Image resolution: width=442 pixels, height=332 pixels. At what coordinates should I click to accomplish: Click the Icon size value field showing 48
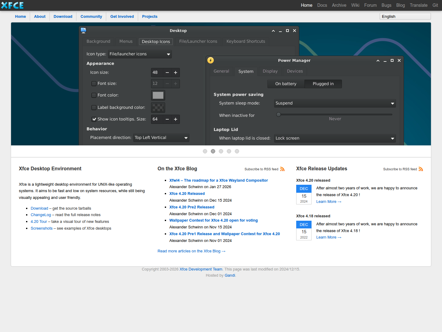[x=157, y=73]
